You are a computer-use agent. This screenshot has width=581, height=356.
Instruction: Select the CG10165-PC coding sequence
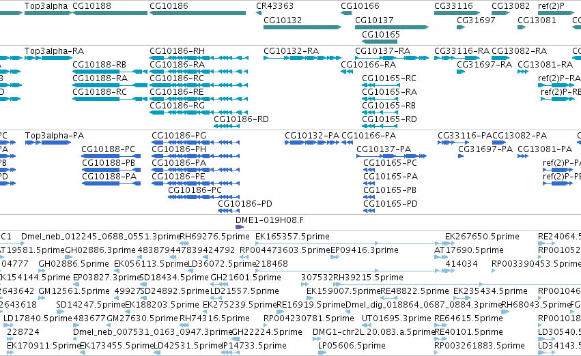click(x=369, y=170)
